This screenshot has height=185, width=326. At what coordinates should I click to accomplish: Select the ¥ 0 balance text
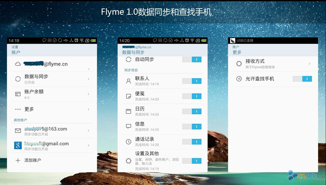tap(27, 98)
